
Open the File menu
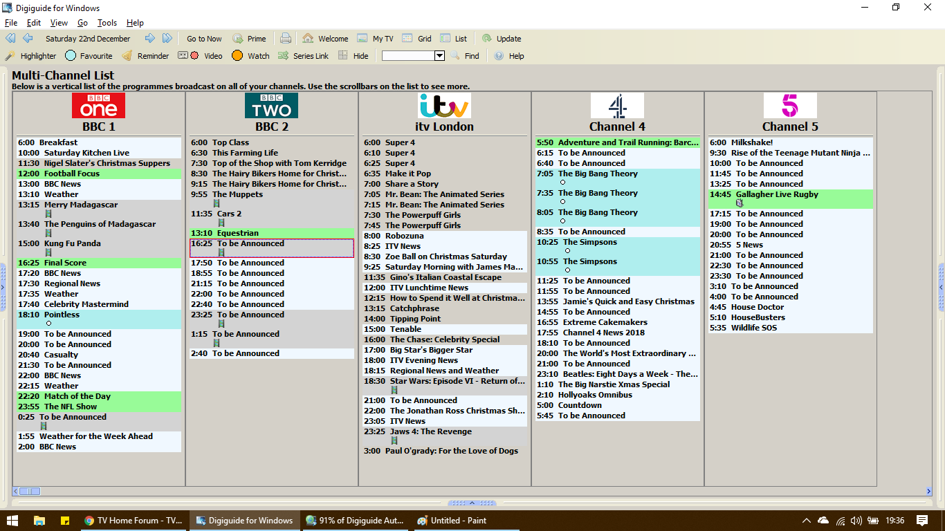(11, 23)
